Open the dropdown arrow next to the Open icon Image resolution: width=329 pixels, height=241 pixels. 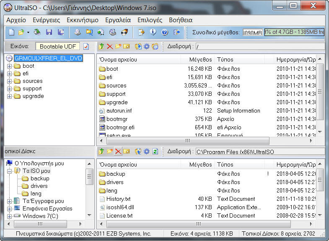coord(28,32)
